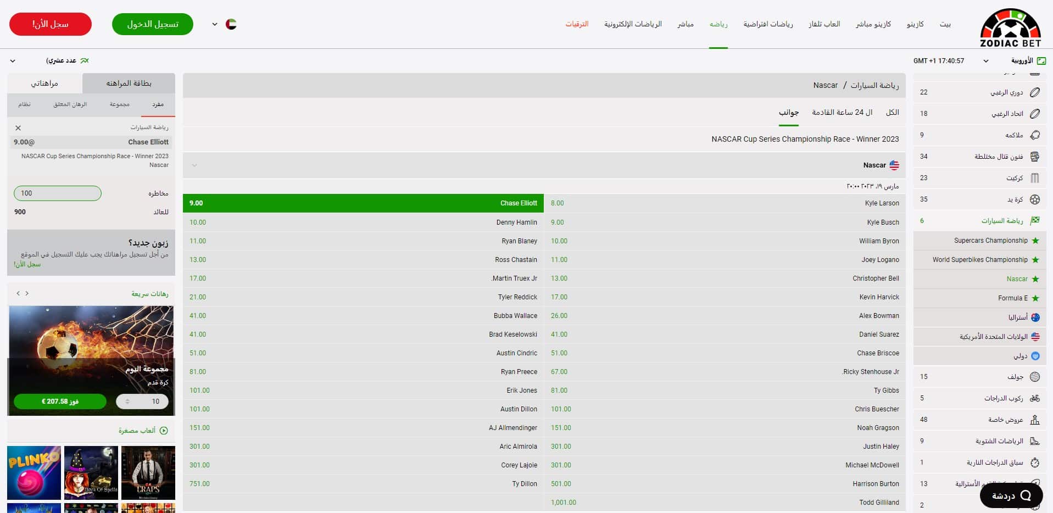Switch to the مراهناتي tab
1053x513 pixels.
(x=44, y=83)
